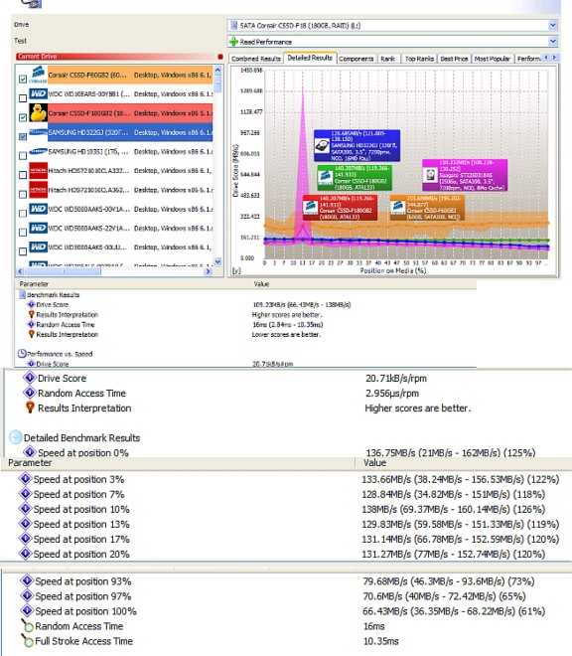Tick the Hitachi HDS7230 A362 checkbox
The width and height of the screenshot is (572, 656).
(x=23, y=194)
